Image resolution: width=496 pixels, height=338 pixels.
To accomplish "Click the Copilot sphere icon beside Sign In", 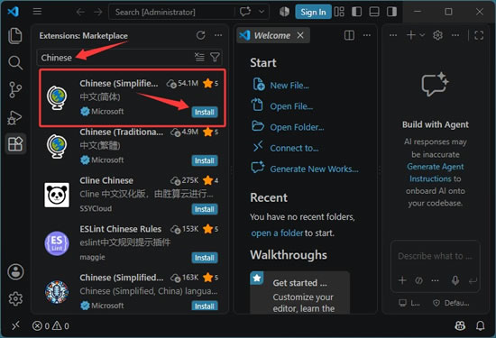I will [x=284, y=12].
